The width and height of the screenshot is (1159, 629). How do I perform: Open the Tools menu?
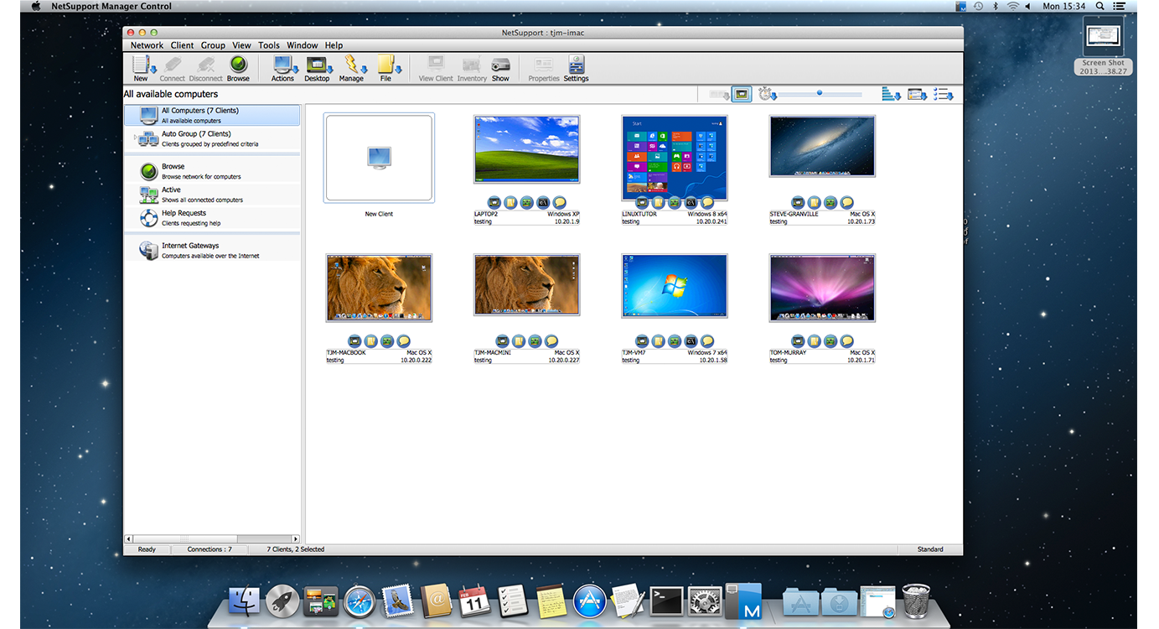[x=269, y=45]
